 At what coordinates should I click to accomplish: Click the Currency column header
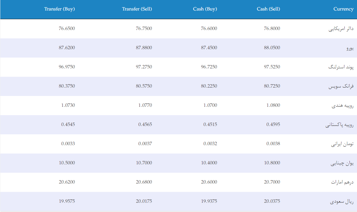coord(343,9)
